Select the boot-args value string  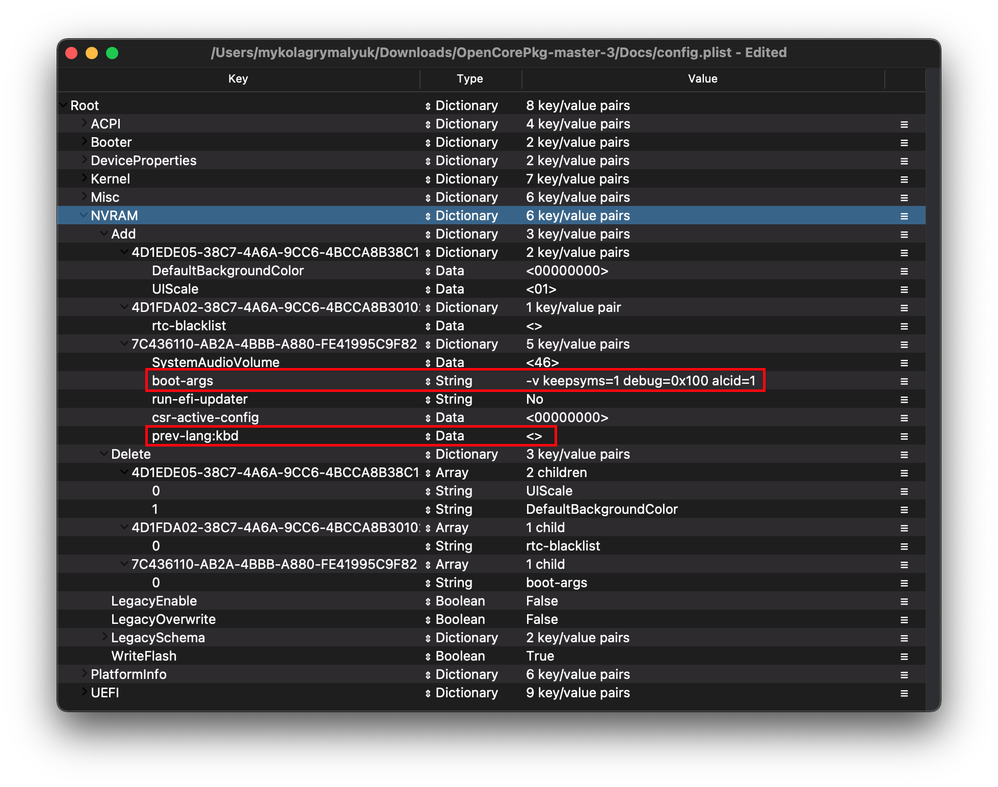(640, 381)
